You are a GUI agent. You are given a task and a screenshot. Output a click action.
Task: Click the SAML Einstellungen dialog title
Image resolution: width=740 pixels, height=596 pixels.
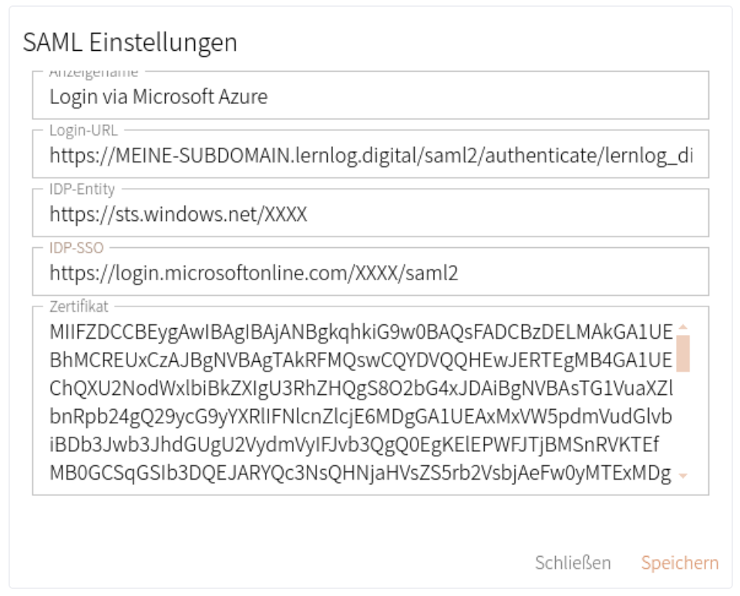pos(129,43)
